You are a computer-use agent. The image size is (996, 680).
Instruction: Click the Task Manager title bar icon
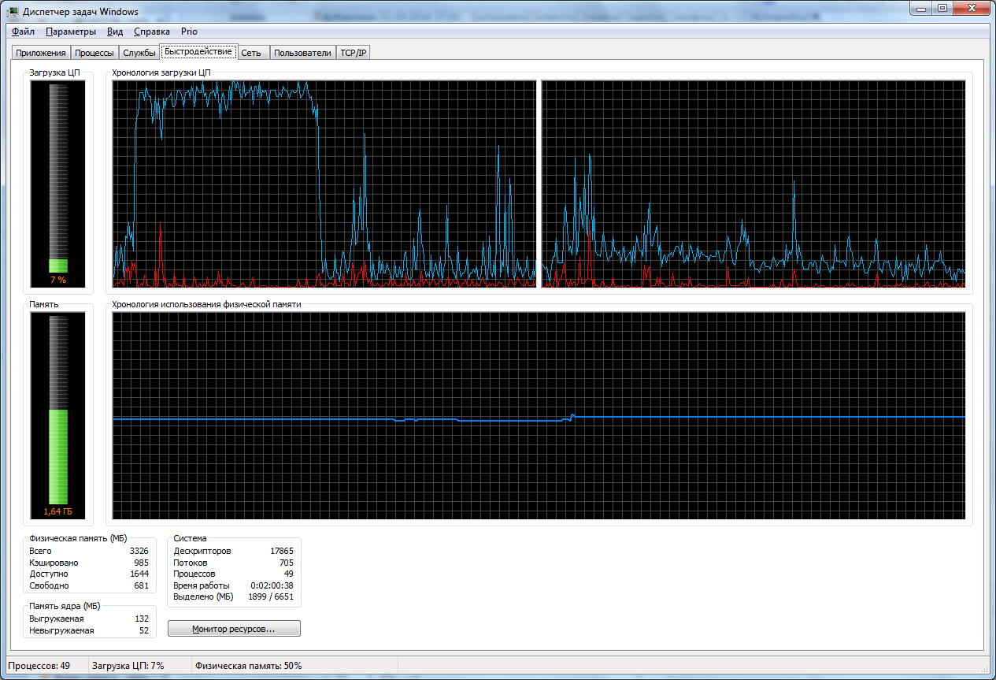(13, 12)
